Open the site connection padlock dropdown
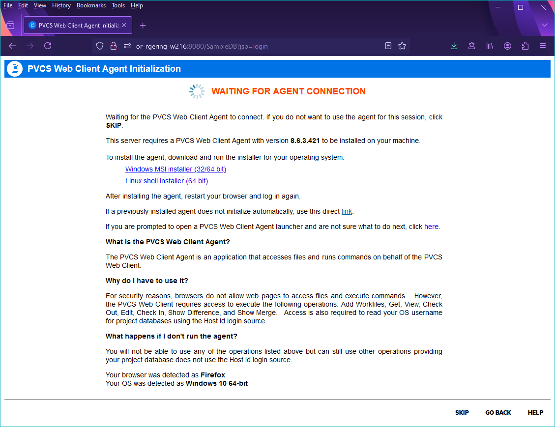This screenshot has height=427, width=555. click(113, 46)
